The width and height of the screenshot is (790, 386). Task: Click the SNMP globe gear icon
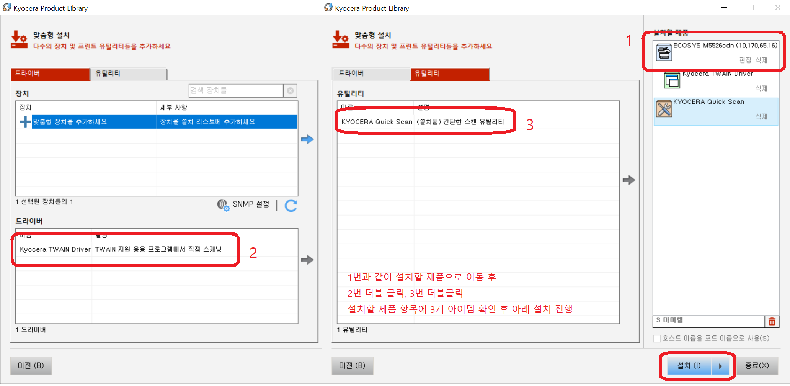[x=223, y=205]
